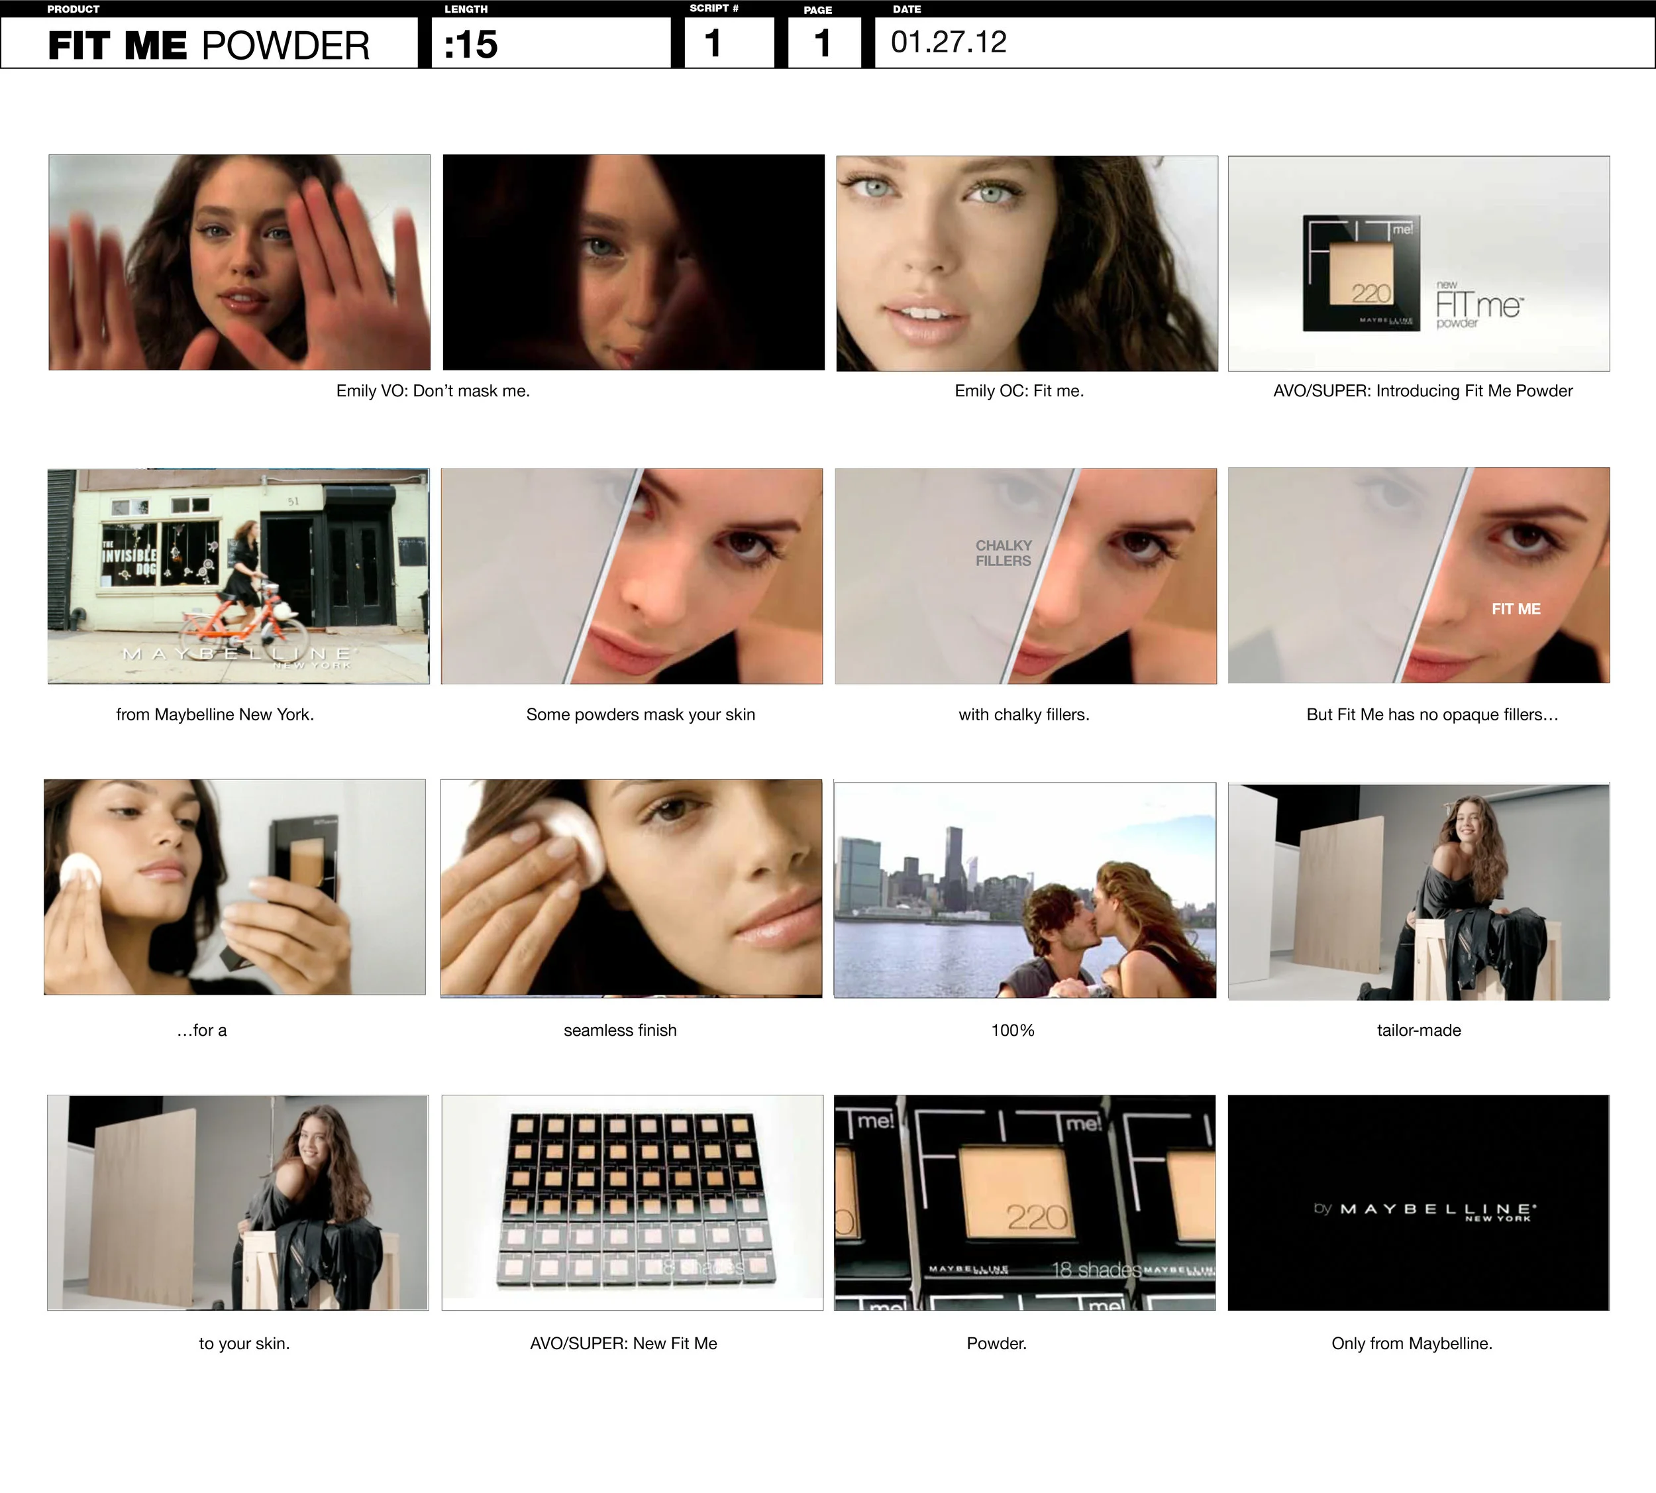The height and width of the screenshot is (1493, 1656).
Task: Click caption 'Emily VO: Don't mask me.'
Action: [x=433, y=391]
